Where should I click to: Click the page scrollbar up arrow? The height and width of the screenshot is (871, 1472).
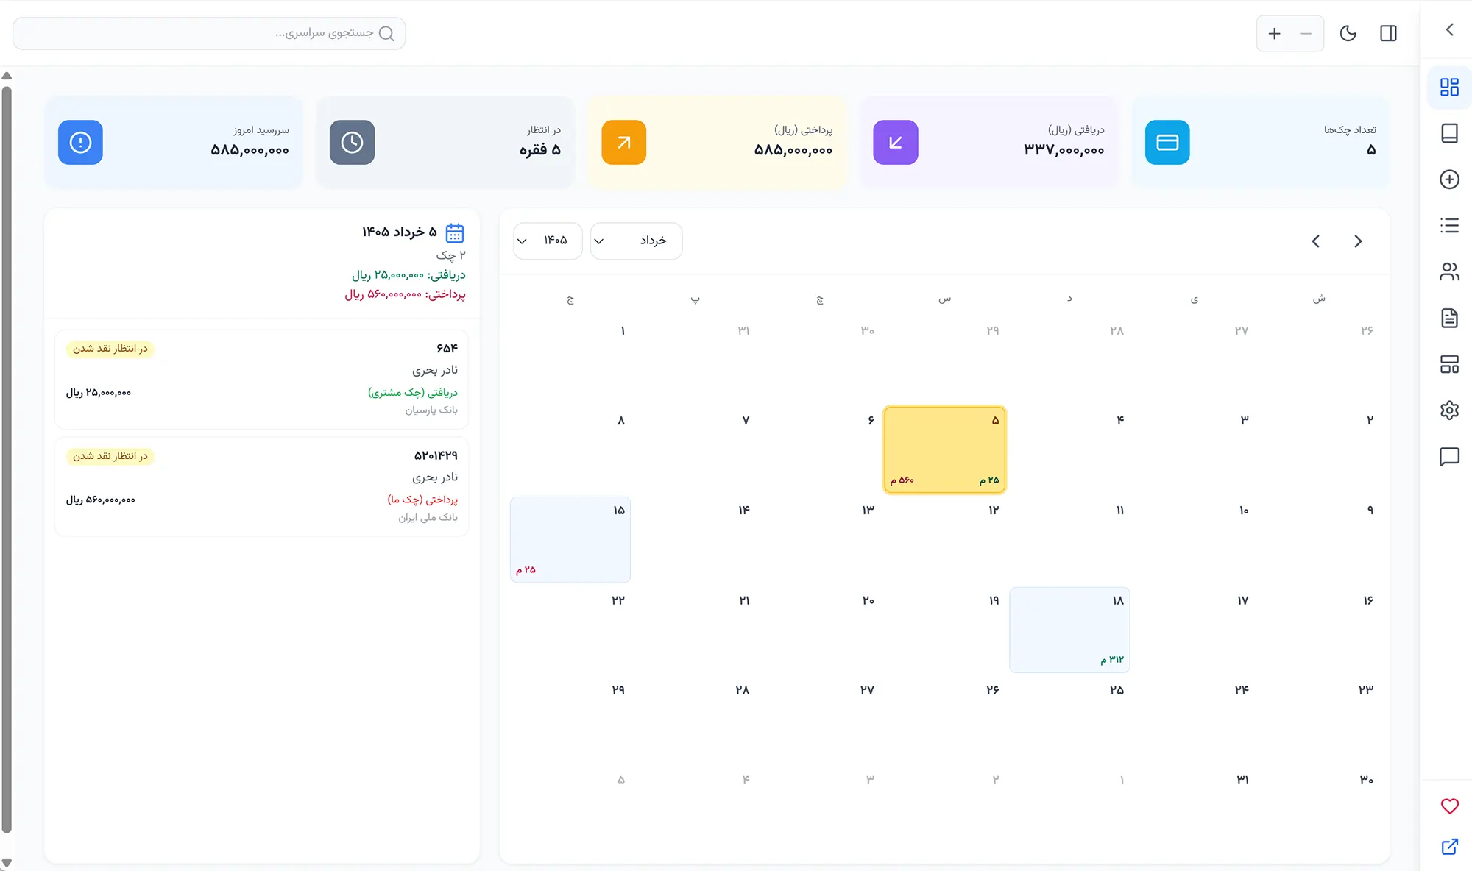[x=7, y=76]
